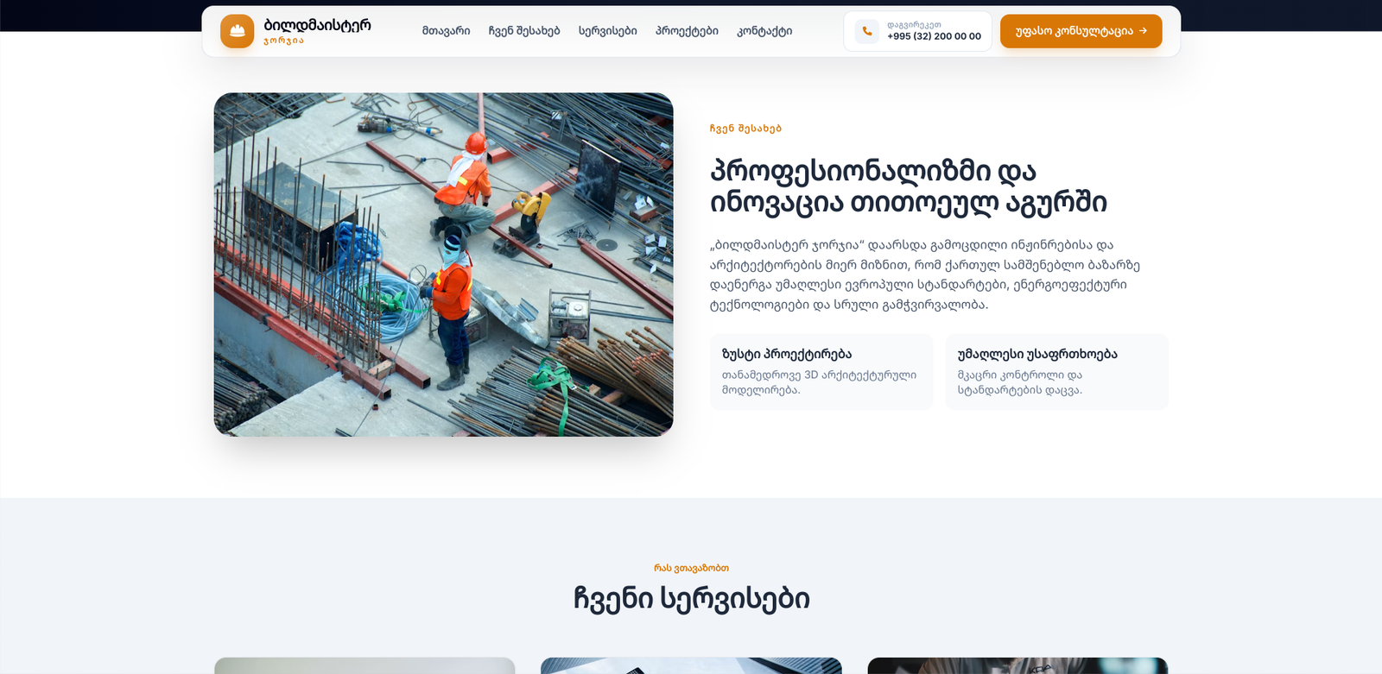
Task: Click the orange hard-hat logo icon
Action: coord(237,31)
